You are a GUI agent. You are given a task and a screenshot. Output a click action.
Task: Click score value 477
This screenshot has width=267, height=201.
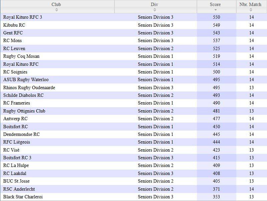tap(217, 118)
